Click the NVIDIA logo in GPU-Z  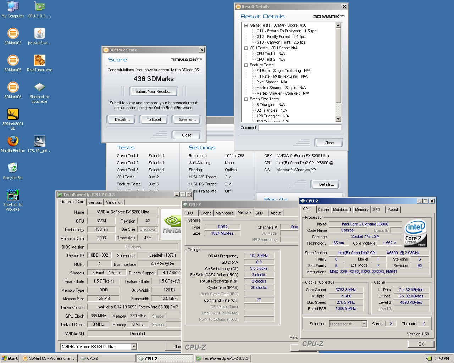(171, 224)
